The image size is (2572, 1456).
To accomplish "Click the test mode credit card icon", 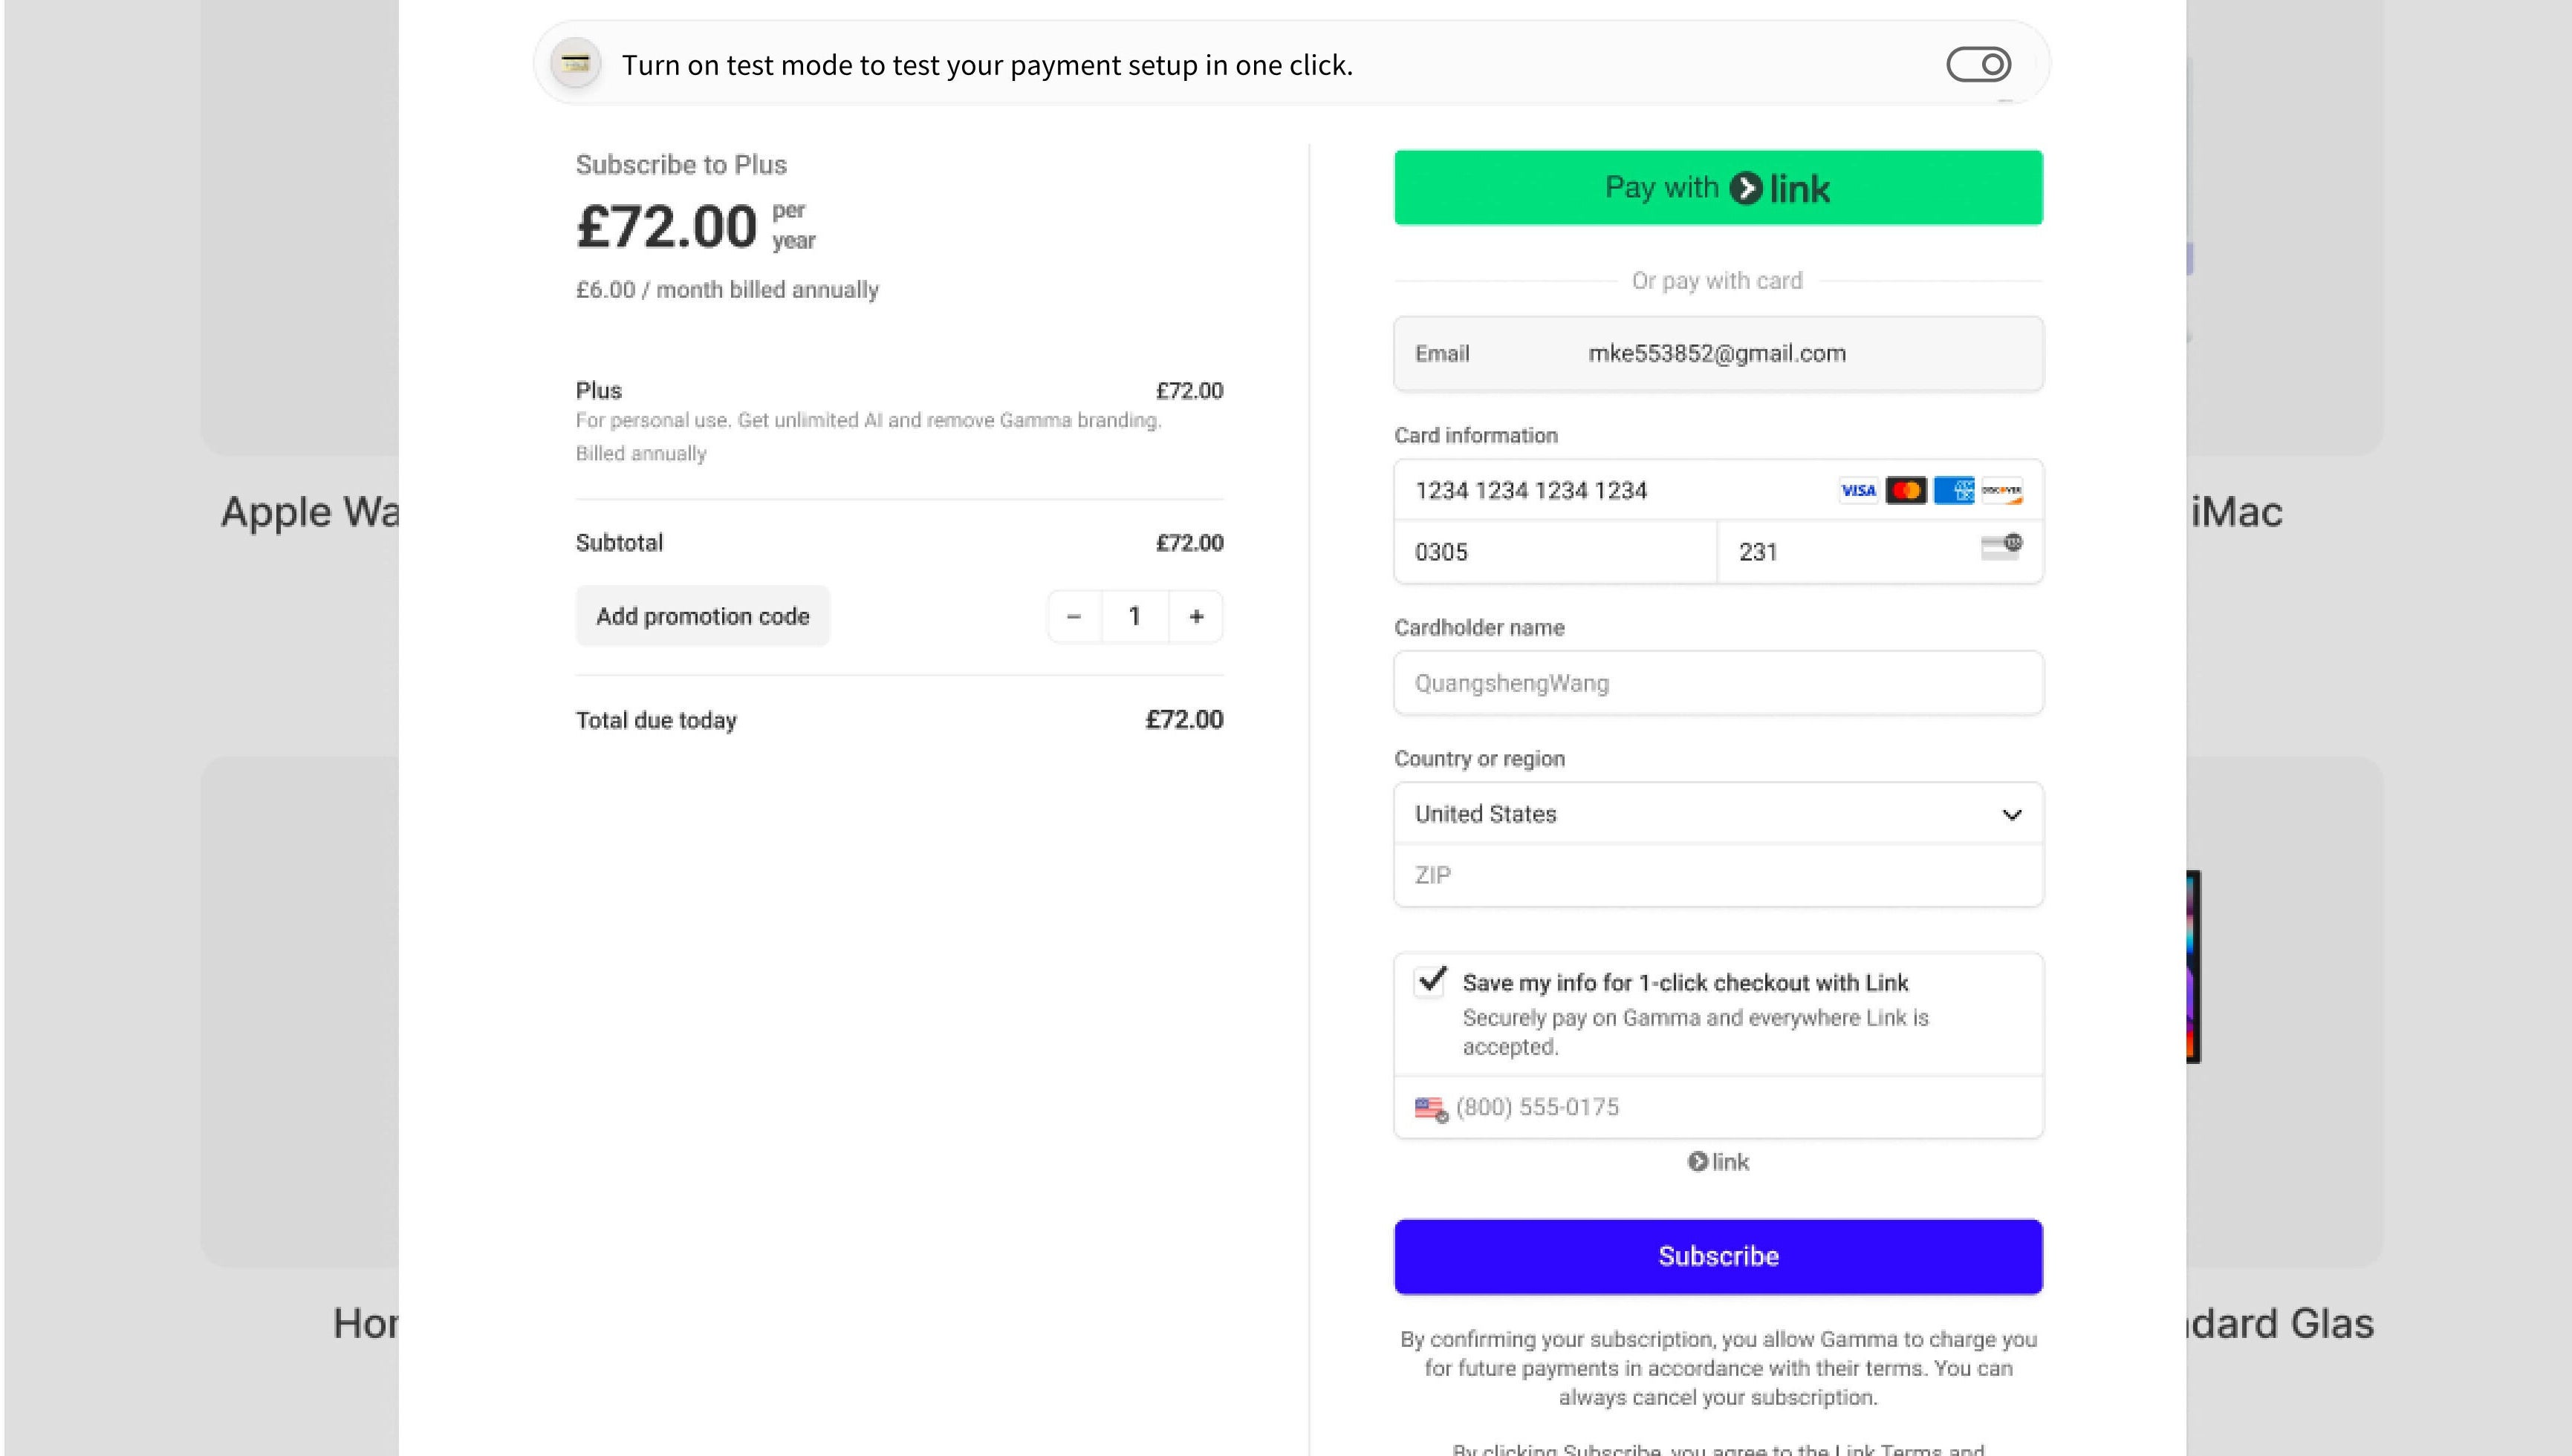I will point(575,65).
